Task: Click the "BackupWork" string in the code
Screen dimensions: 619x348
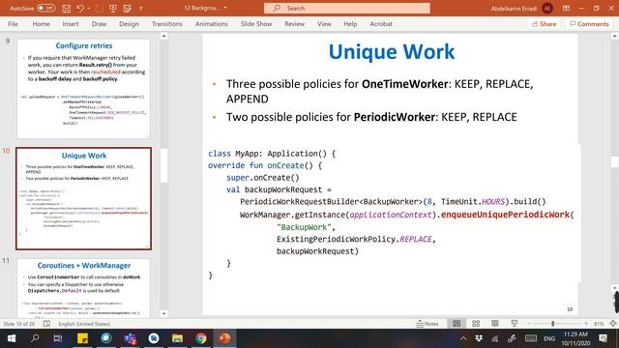Action: click(x=304, y=227)
